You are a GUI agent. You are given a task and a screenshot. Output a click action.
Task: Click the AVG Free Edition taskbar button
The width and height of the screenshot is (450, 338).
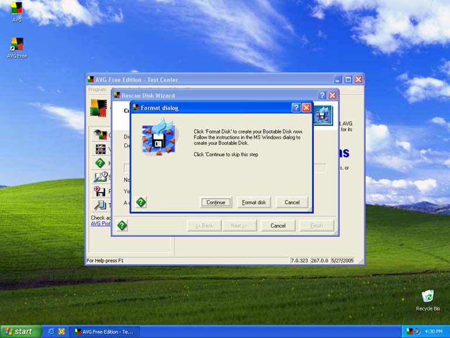[104, 332]
